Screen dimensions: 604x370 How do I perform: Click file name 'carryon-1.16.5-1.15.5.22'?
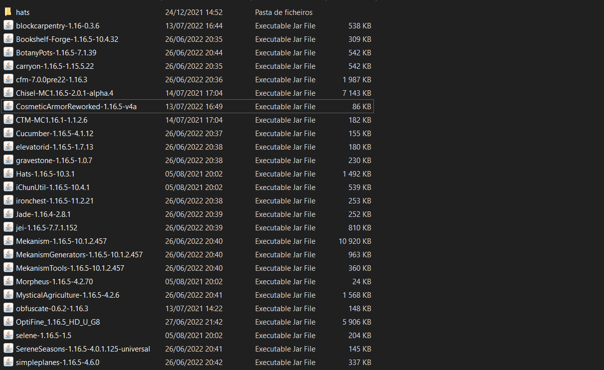55,66
